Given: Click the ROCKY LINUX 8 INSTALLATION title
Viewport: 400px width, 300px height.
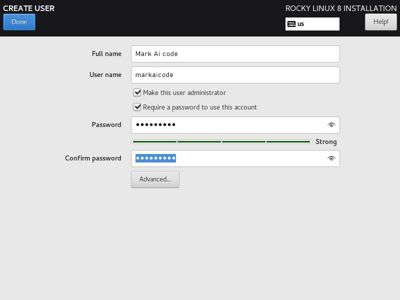Looking at the screenshot, I should click(340, 8).
